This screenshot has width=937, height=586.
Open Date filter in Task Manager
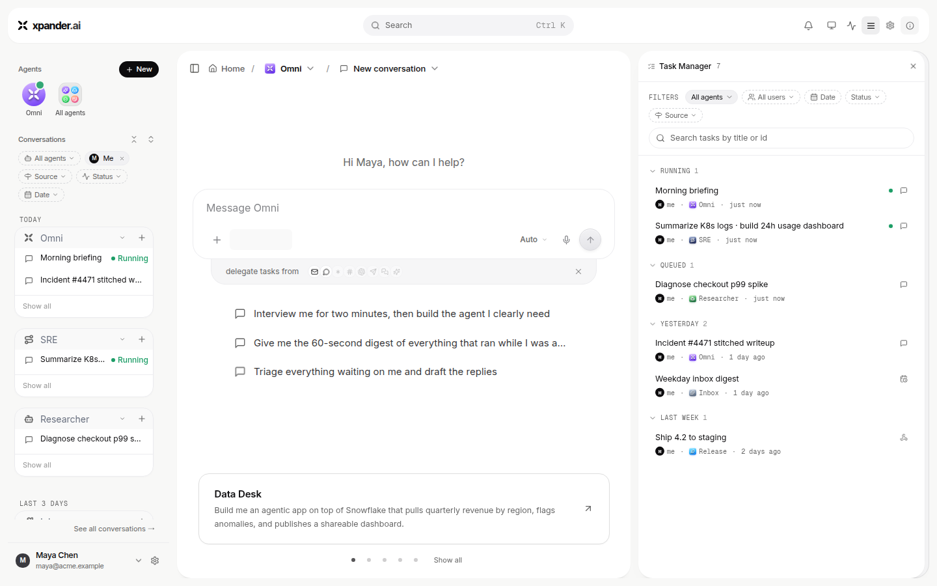(x=822, y=97)
